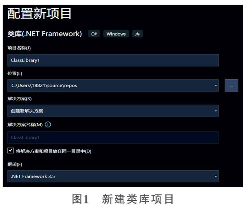This screenshot has height=209, width=247.
Task: Click the project name field ClassLibrary1
Action: click(x=113, y=60)
